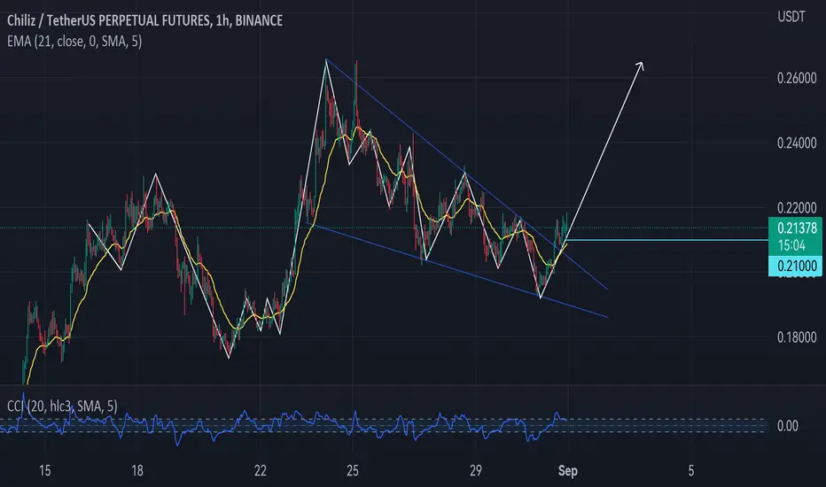Select the 0.22000 price axis label

tap(797, 208)
